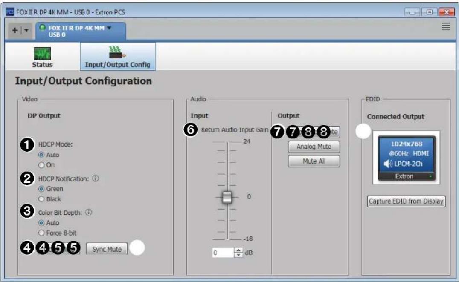Click Capture EDID from Display button

(406, 201)
